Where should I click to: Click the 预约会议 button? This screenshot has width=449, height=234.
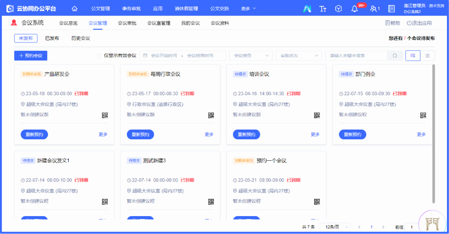[31, 56]
